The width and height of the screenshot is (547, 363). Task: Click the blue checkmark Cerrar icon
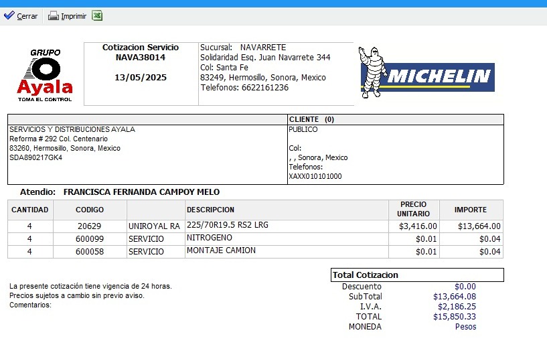(9, 16)
